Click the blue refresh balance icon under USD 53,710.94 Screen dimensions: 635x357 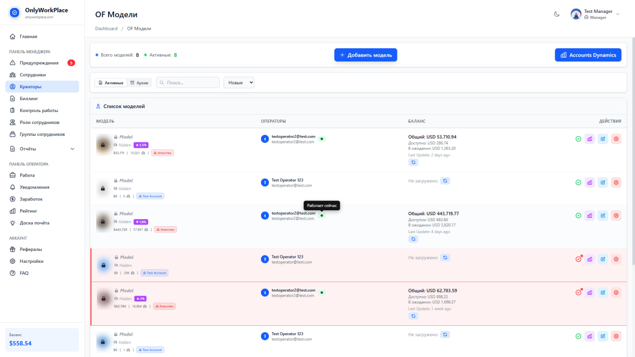[413, 162]
